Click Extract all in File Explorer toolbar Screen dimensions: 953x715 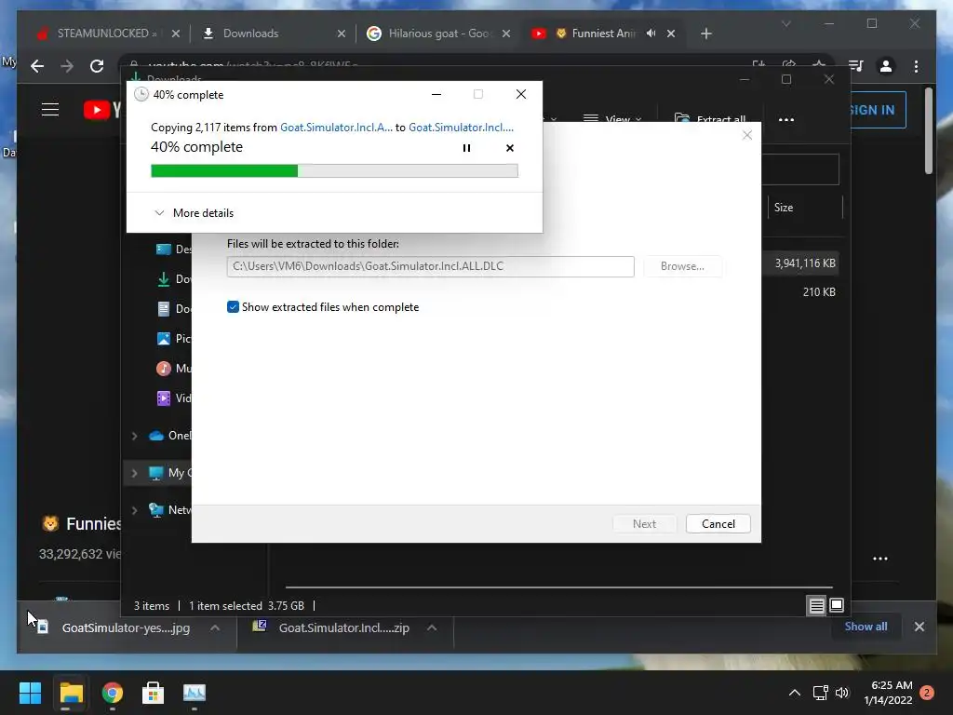(710, 119)
